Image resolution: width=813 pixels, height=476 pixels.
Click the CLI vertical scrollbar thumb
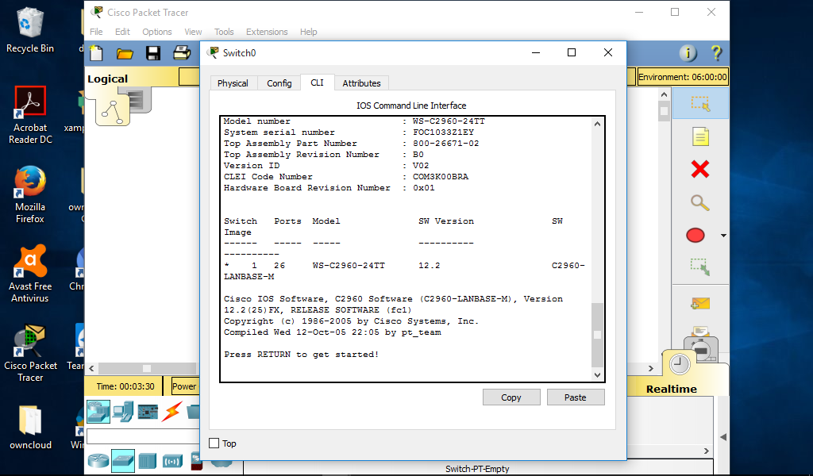pyautogui.click(x=597, y=335)
